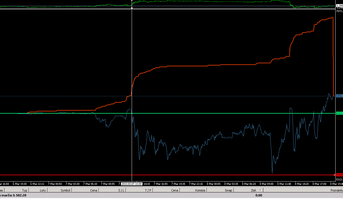The width and height of the screenshot is (343, 214).
Task: Click the time label 7 Mar 03:30
Action: (x=72, y=184)
